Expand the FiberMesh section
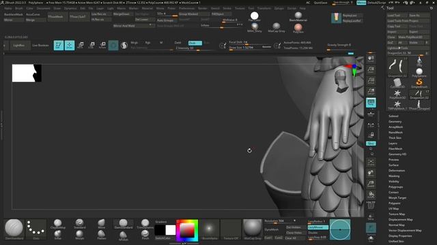 coord(395,149)
